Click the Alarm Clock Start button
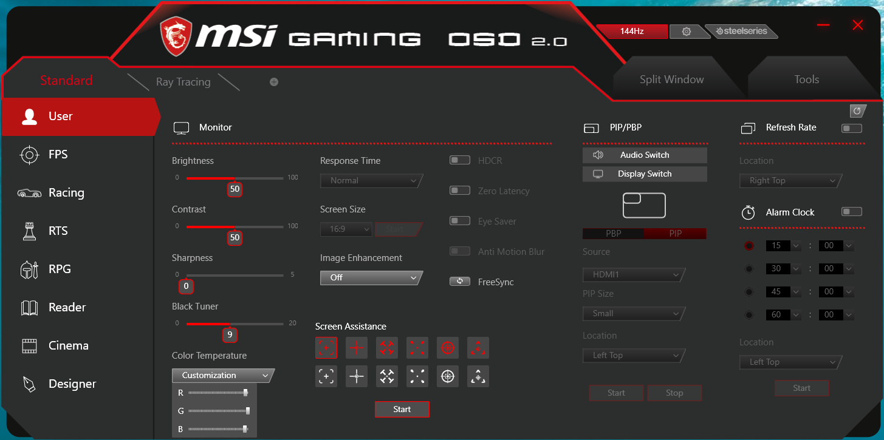This screenshot has width=884, height=440. (x=801, y=388)
